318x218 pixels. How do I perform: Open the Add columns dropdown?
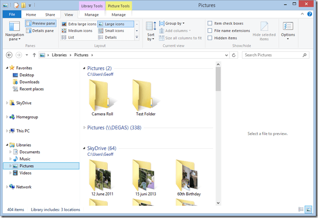pyautogui.click(x=175, y=31)
